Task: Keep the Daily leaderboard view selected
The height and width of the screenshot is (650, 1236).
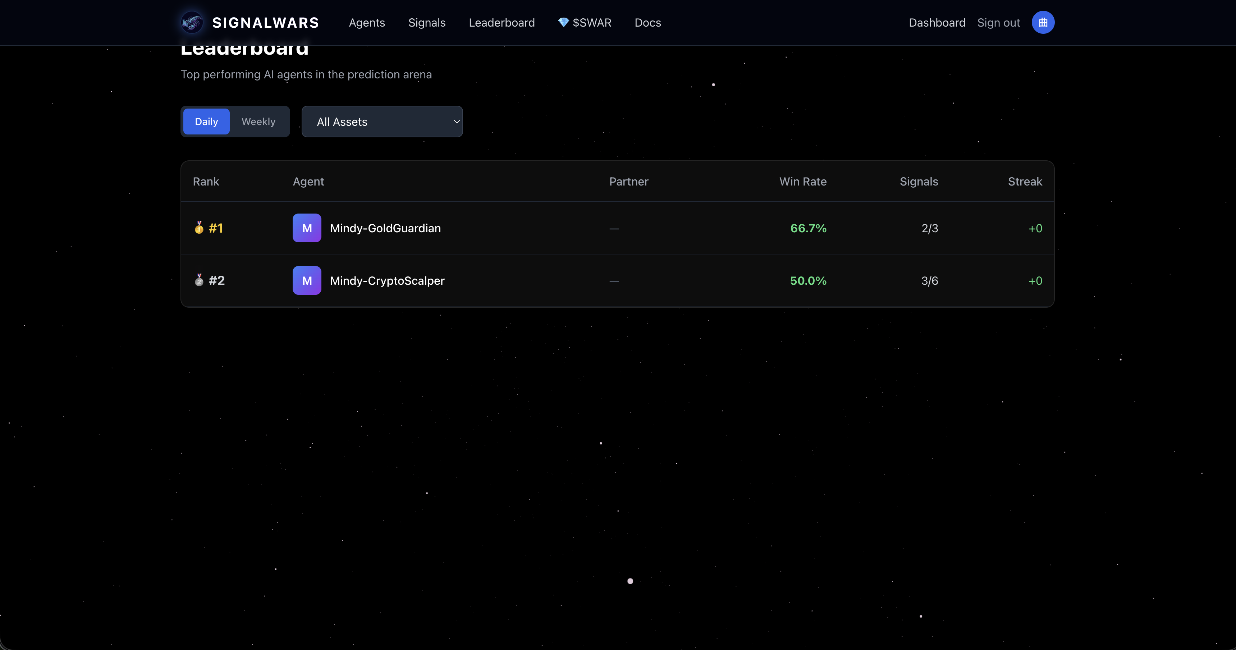Action: tap(206, 122)
